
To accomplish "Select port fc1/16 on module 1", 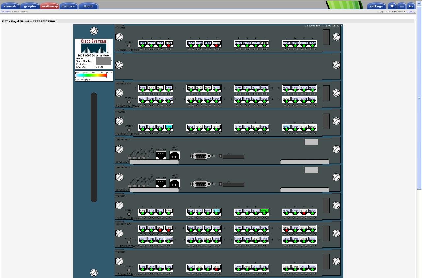I will (x=312, y=44).
